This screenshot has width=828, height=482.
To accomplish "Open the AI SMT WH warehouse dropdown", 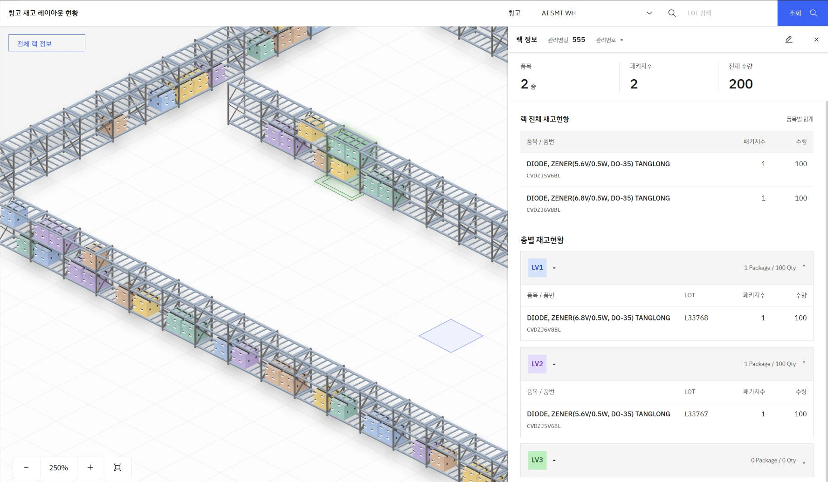I will (x=597, y=13).
